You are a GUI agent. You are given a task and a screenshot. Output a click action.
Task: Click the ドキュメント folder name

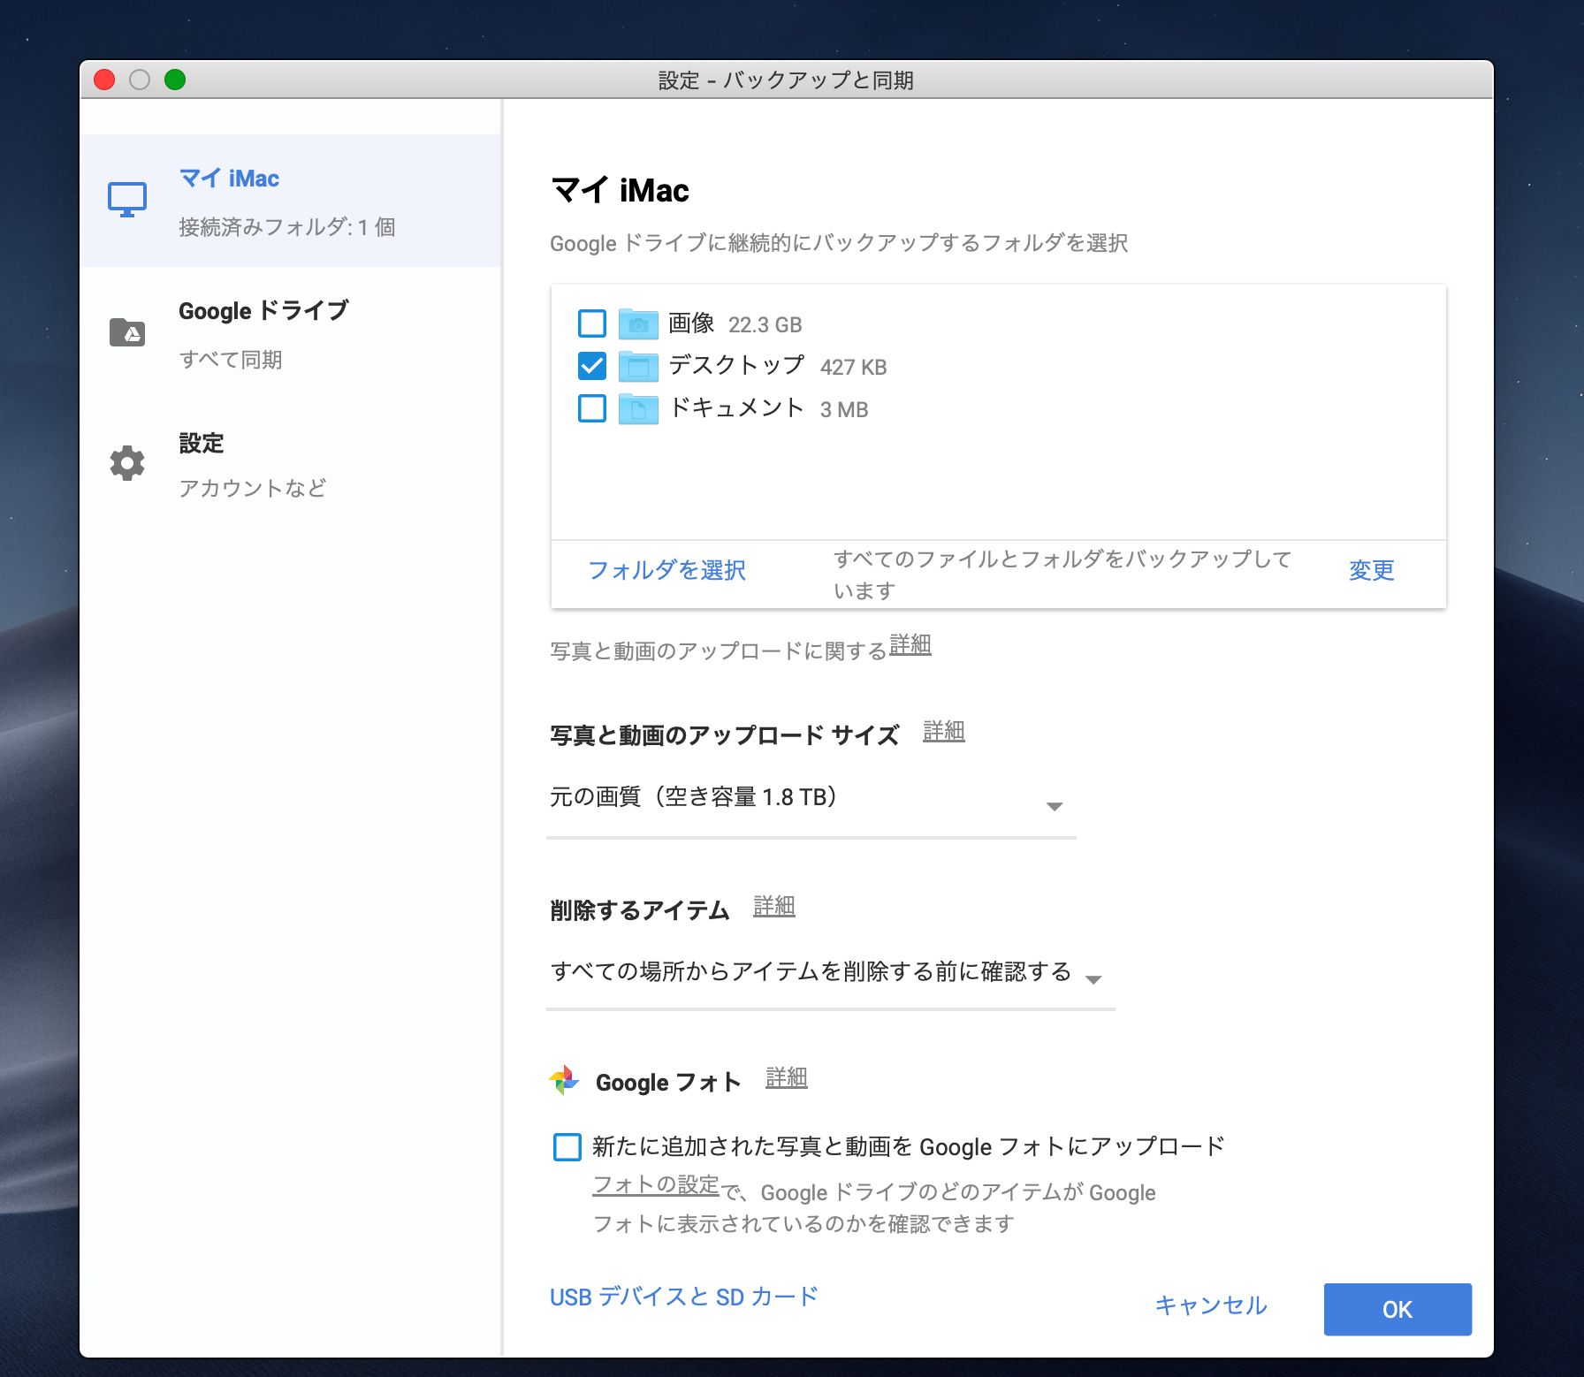click(x=736, y=407)
